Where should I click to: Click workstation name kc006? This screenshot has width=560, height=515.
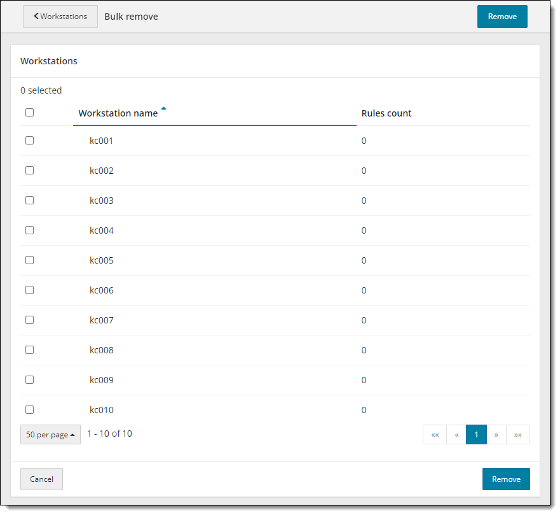[102, 290]
